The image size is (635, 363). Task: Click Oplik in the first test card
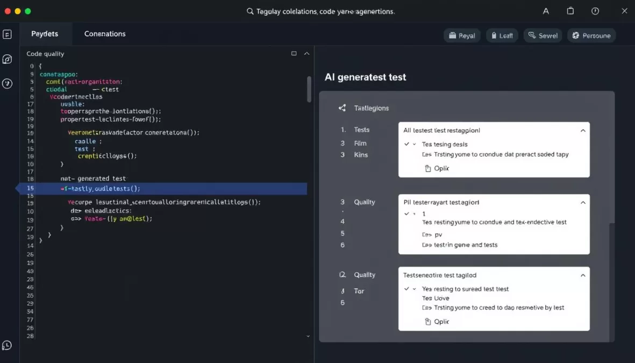[x=437, y=168]
